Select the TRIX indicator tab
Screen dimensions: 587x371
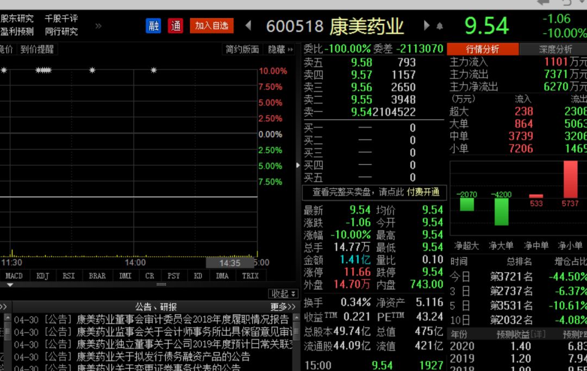tap(250, 276)
